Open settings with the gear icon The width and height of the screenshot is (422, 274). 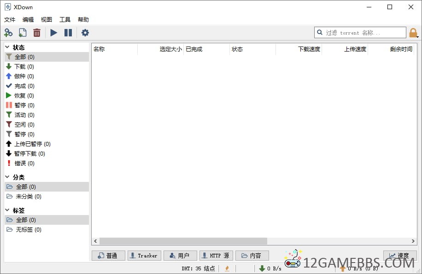(x=85, y=33)
